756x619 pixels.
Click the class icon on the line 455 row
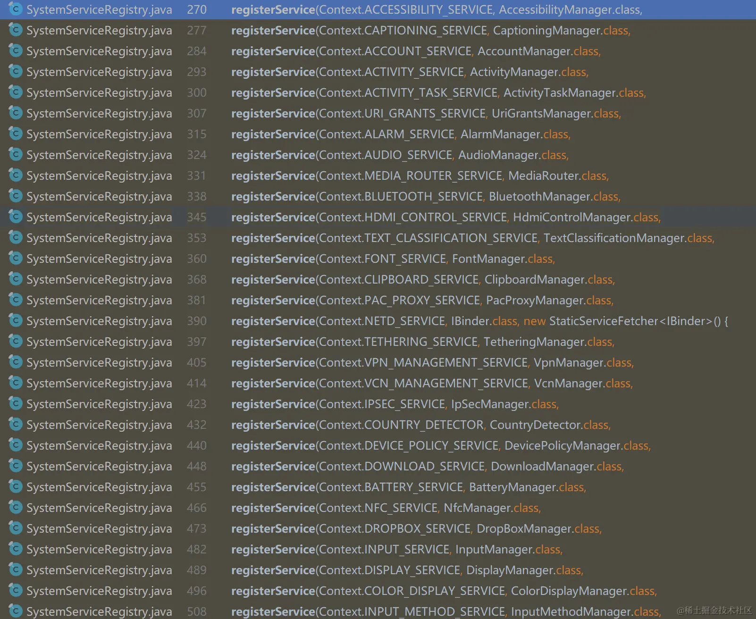[16, 487]
